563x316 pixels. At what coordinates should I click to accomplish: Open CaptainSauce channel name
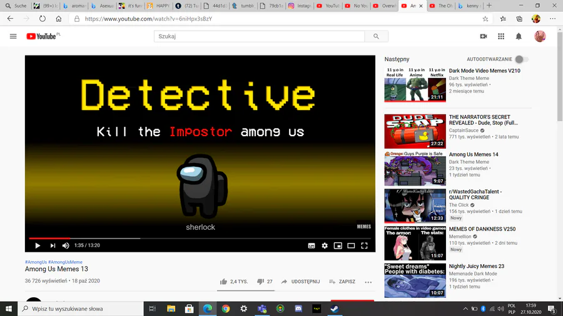(464, 131)
